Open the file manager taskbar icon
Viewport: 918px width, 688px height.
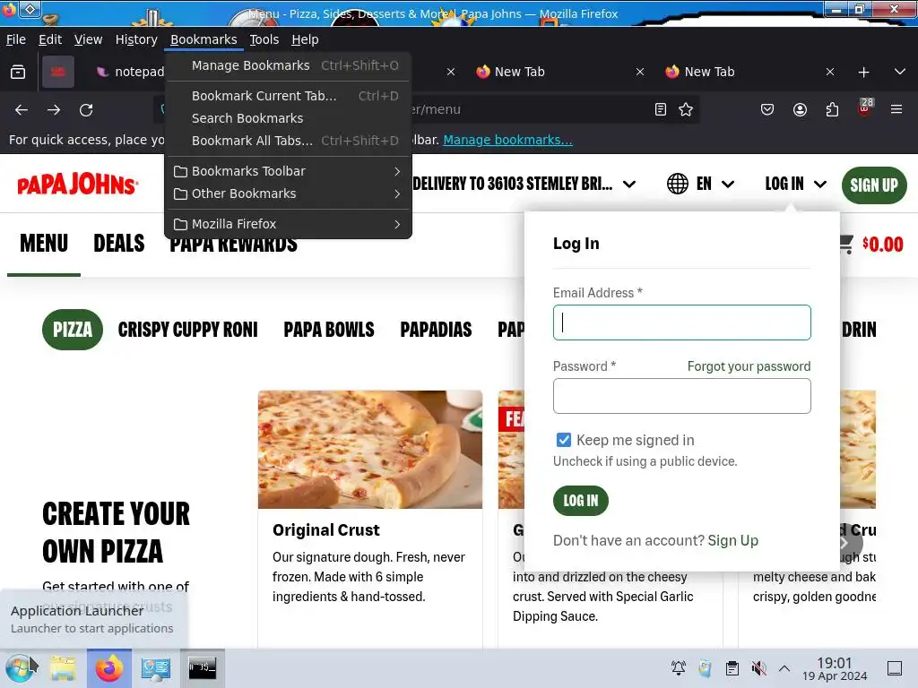63,668
